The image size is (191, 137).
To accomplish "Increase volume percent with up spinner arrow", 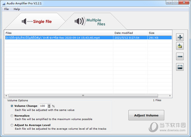I will (49, 105).
